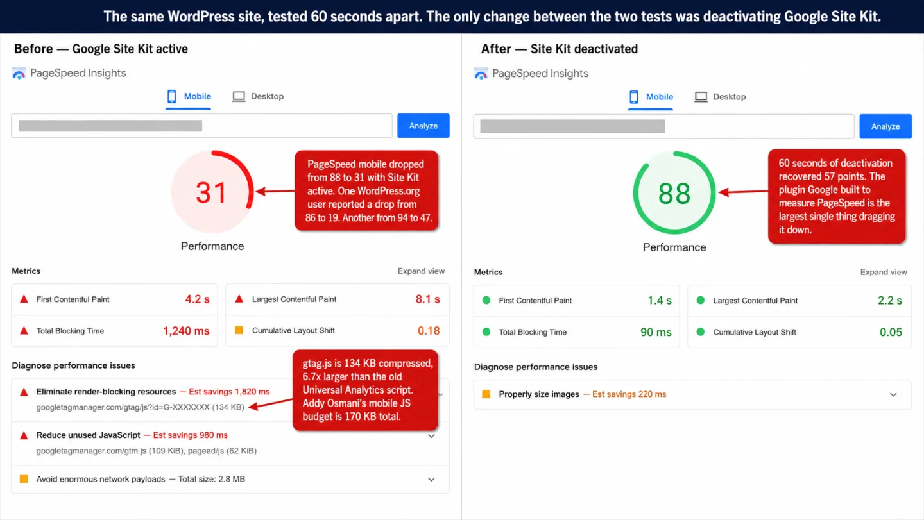Click the 90 ms Total Blocking Time value

(656, 332)
